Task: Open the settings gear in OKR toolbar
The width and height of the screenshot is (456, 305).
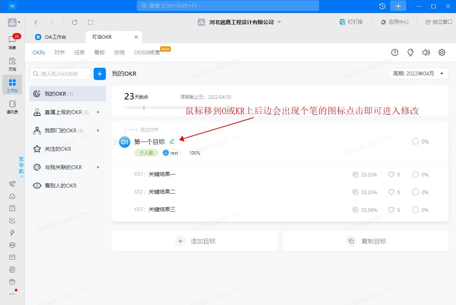Action: [x=442, y=52]
